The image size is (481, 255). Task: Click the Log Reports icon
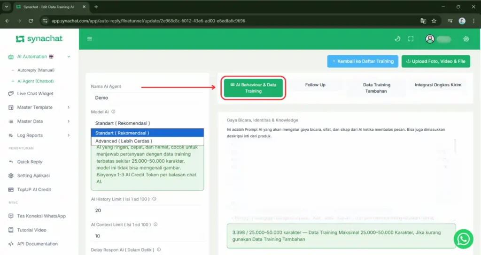point(11,135)
